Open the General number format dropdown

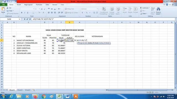coord(97,9)
